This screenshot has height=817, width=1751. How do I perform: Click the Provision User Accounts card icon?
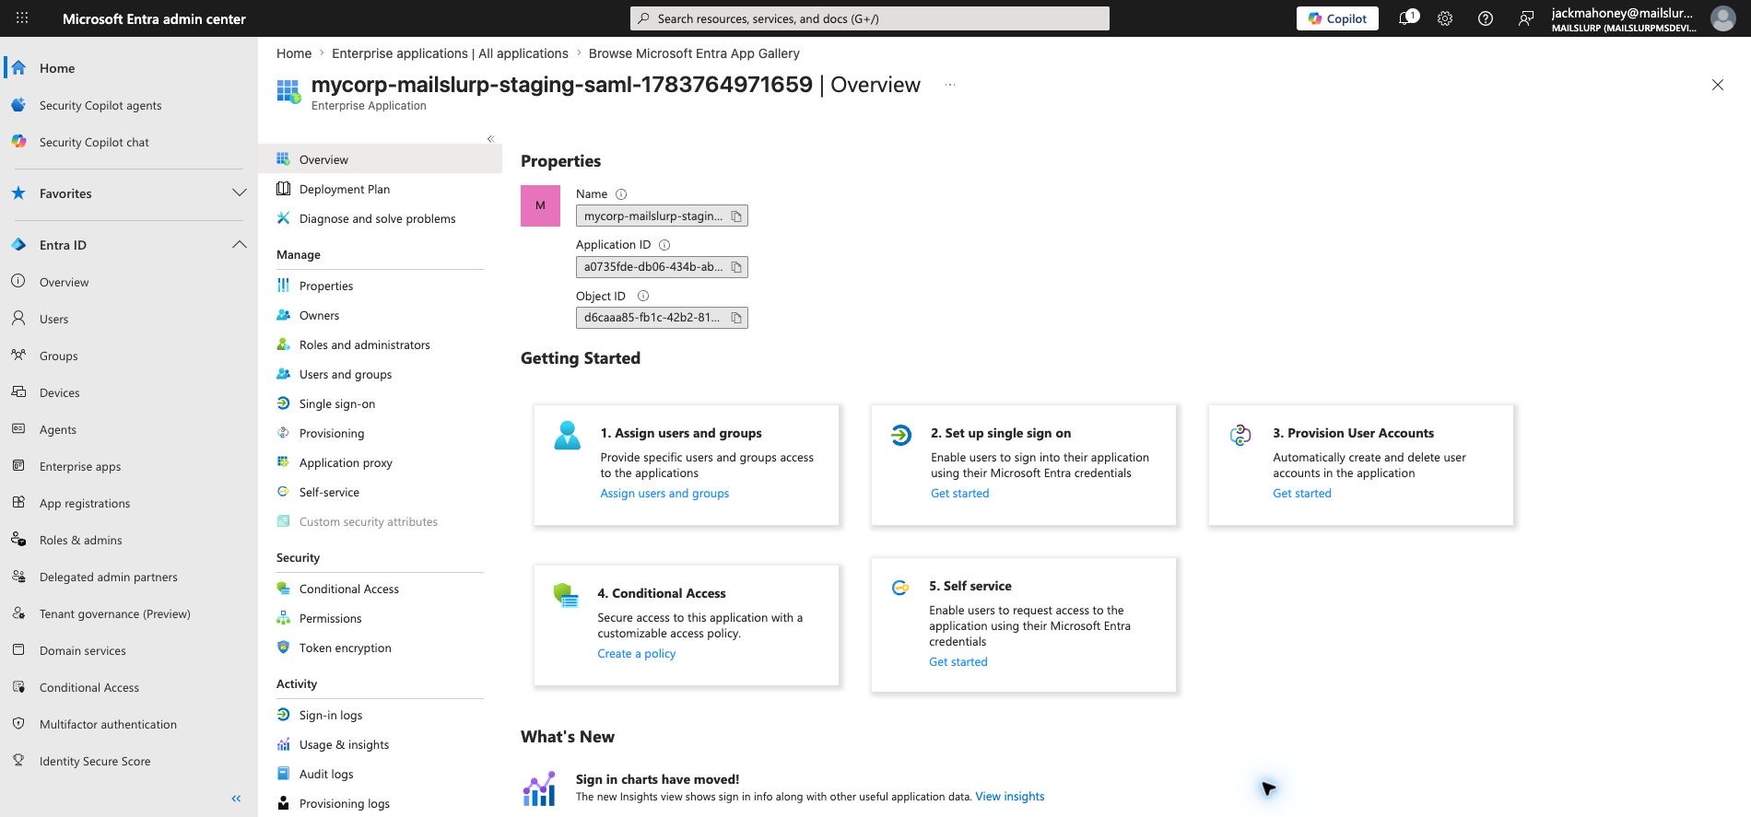(x=1240, y=435)
